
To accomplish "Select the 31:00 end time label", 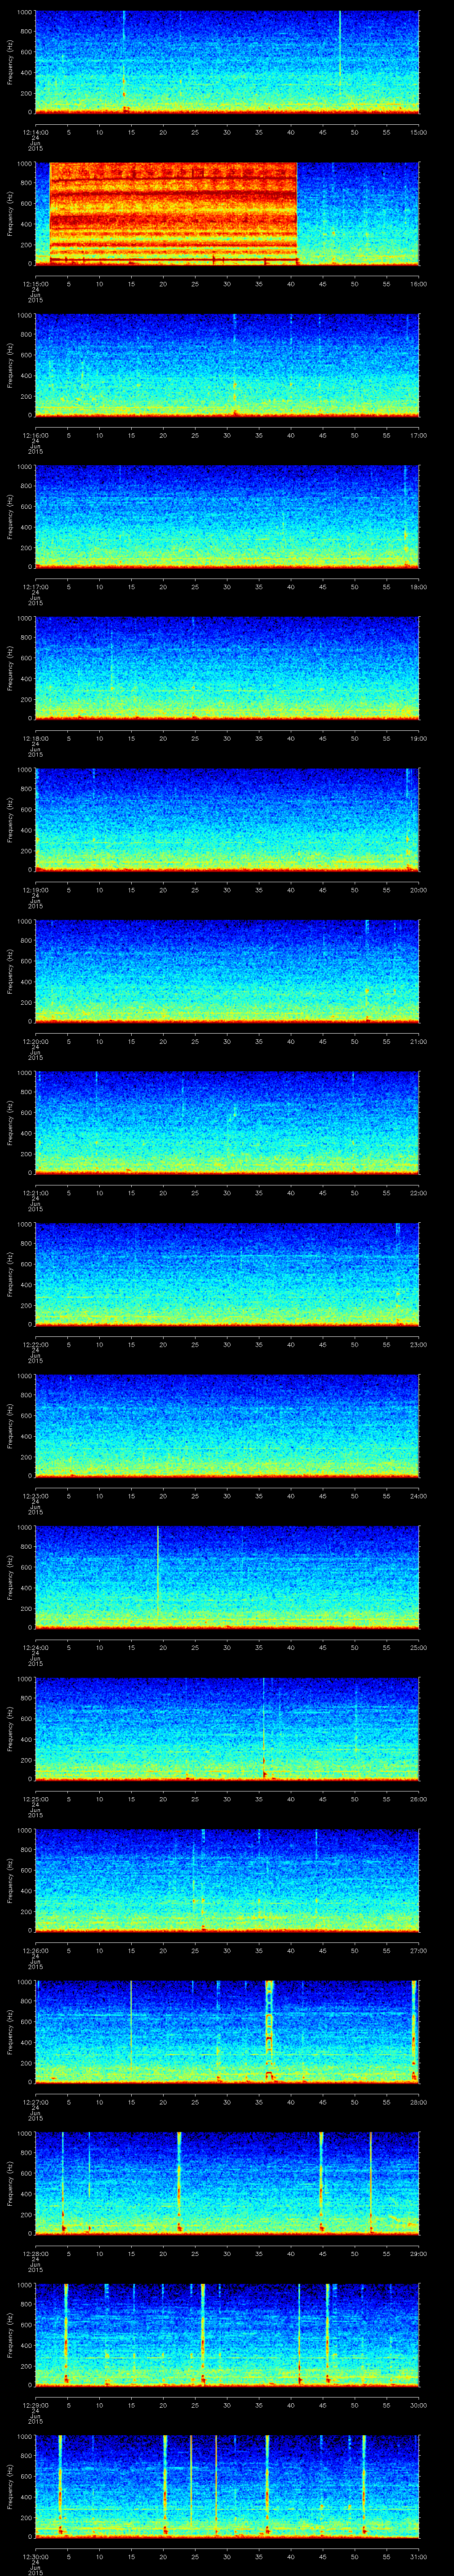I will (419, 2557).
